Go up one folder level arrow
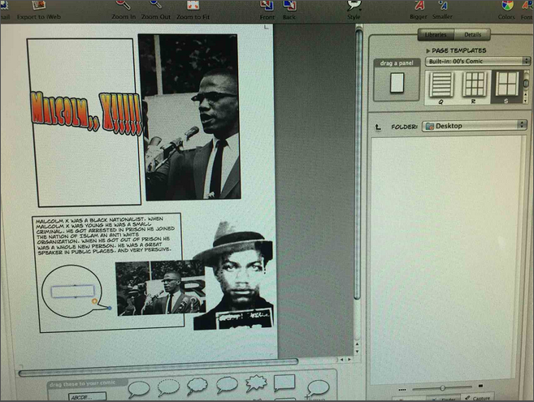Screen dimensions: 534x402 tap(378, 127)
